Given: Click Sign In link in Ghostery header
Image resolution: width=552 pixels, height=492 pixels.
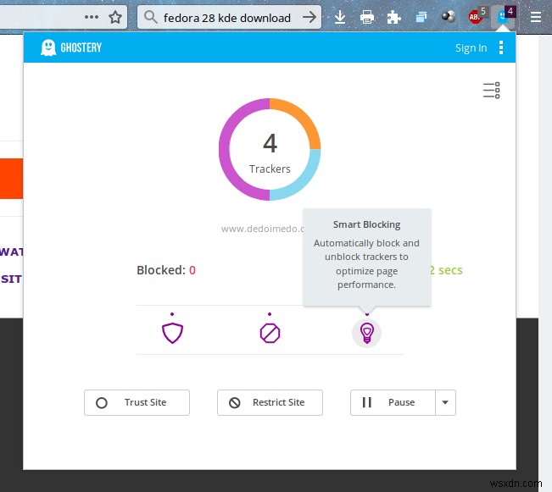Looking at the screenshot, I should point(471,47).
